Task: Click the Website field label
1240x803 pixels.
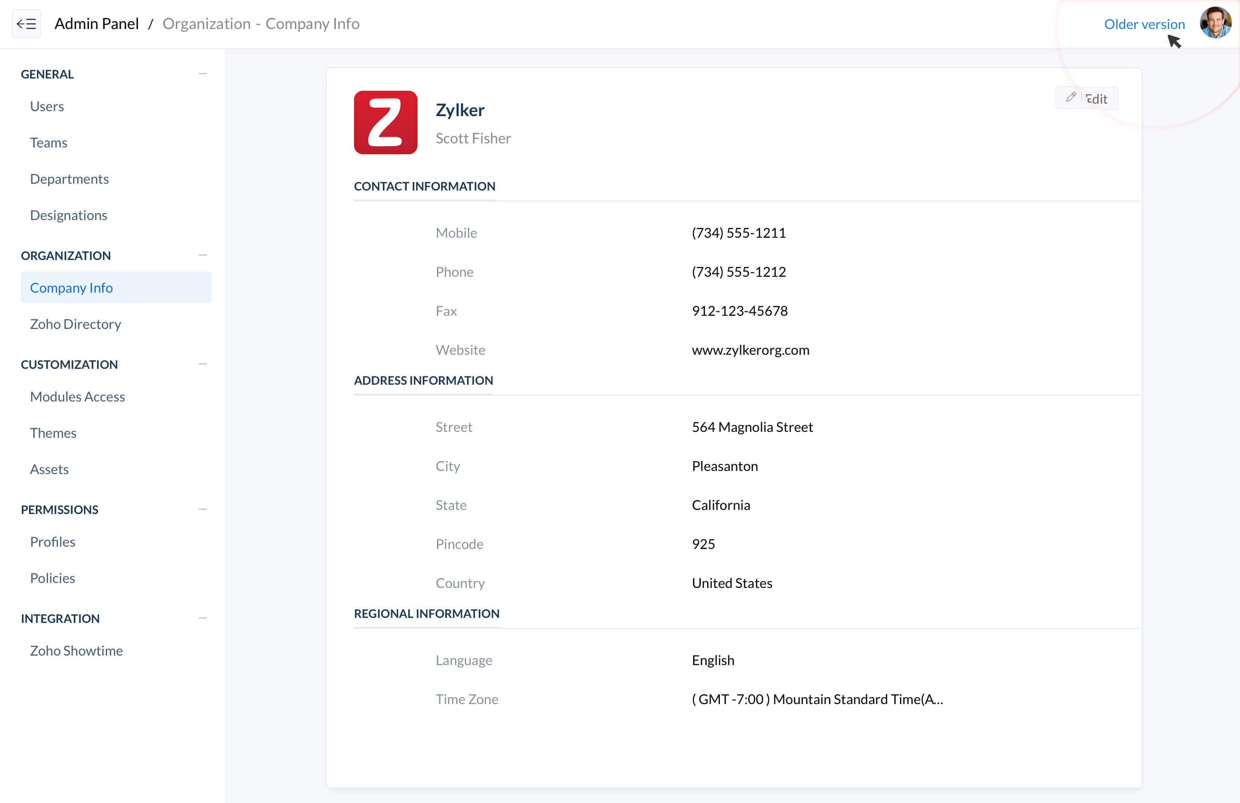Action: [460, 350]
